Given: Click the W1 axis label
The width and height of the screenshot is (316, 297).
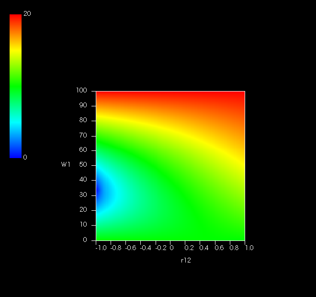Looking at the screenshot, I should click(66, 164).
